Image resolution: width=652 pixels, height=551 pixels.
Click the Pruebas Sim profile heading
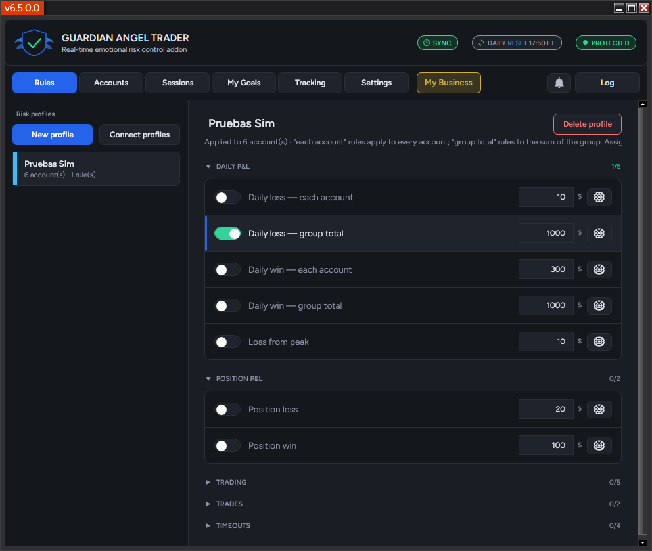tap(242, 124)
